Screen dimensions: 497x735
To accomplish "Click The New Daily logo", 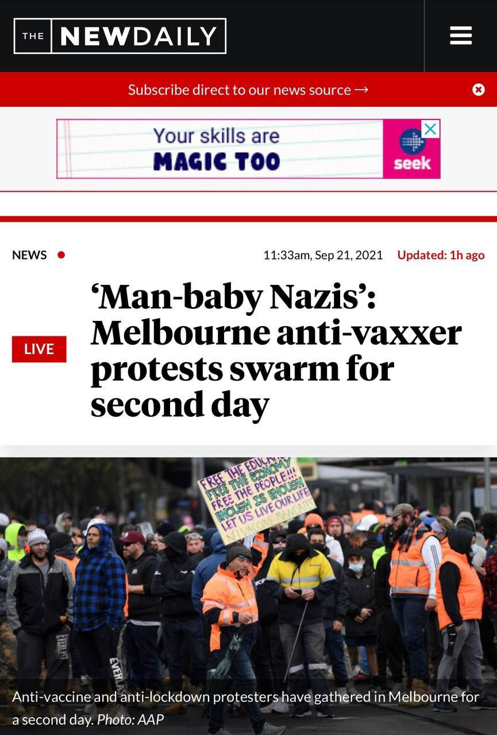I will pos(120,36).
